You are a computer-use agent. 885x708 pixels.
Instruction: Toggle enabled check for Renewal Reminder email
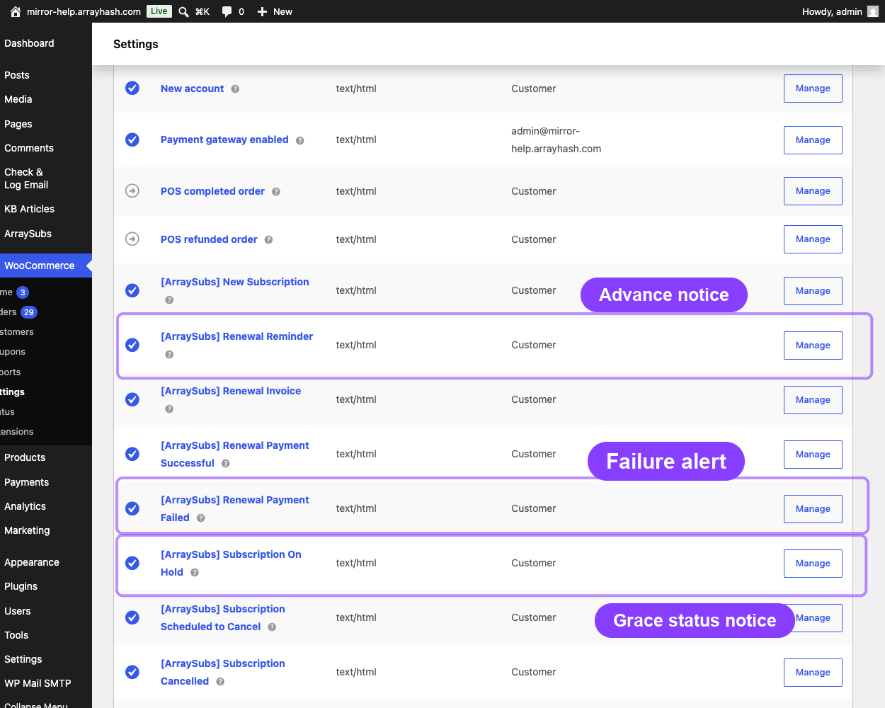(x=132, y=345)
